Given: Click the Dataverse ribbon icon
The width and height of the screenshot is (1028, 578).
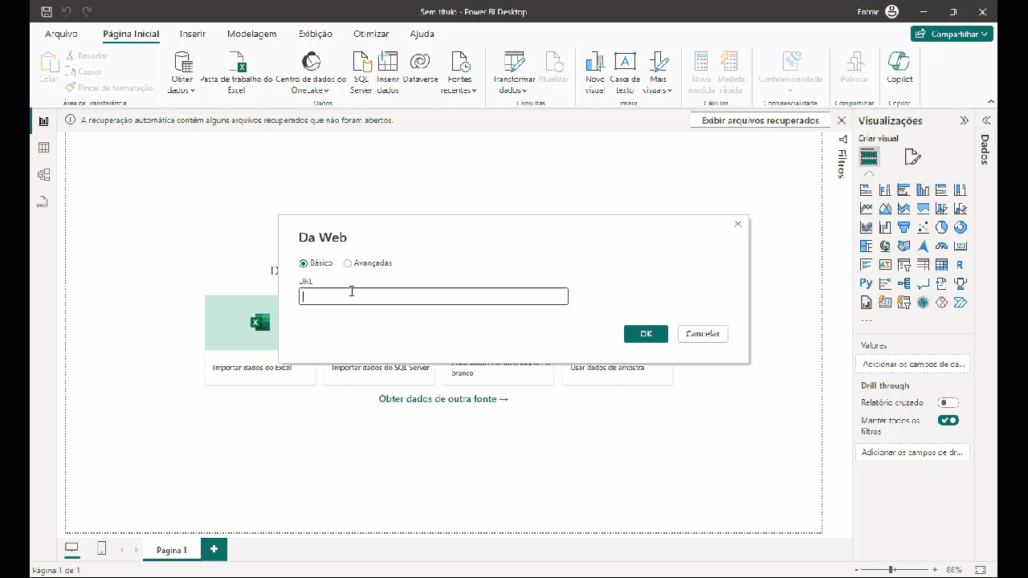Looking at the screenshot, I should 420,67.
